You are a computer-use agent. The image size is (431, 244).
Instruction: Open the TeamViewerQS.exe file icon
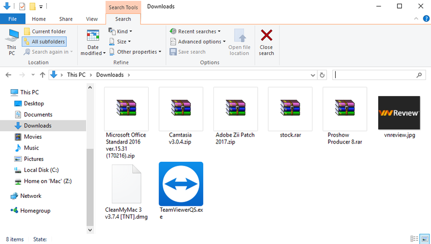coord(181,184)
